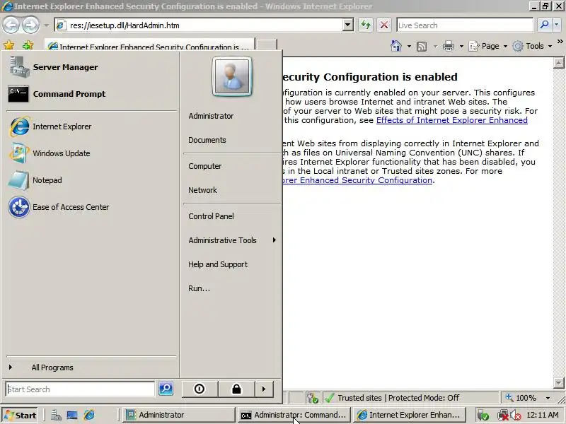The height and width of the screenshot is (424, 566).
Task: Open search provider options dropdown
Action: 556,25
